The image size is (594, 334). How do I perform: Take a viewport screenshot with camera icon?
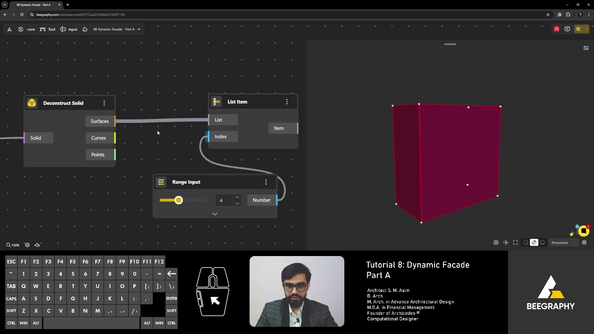pyautogui.click(x=496, y=242)
